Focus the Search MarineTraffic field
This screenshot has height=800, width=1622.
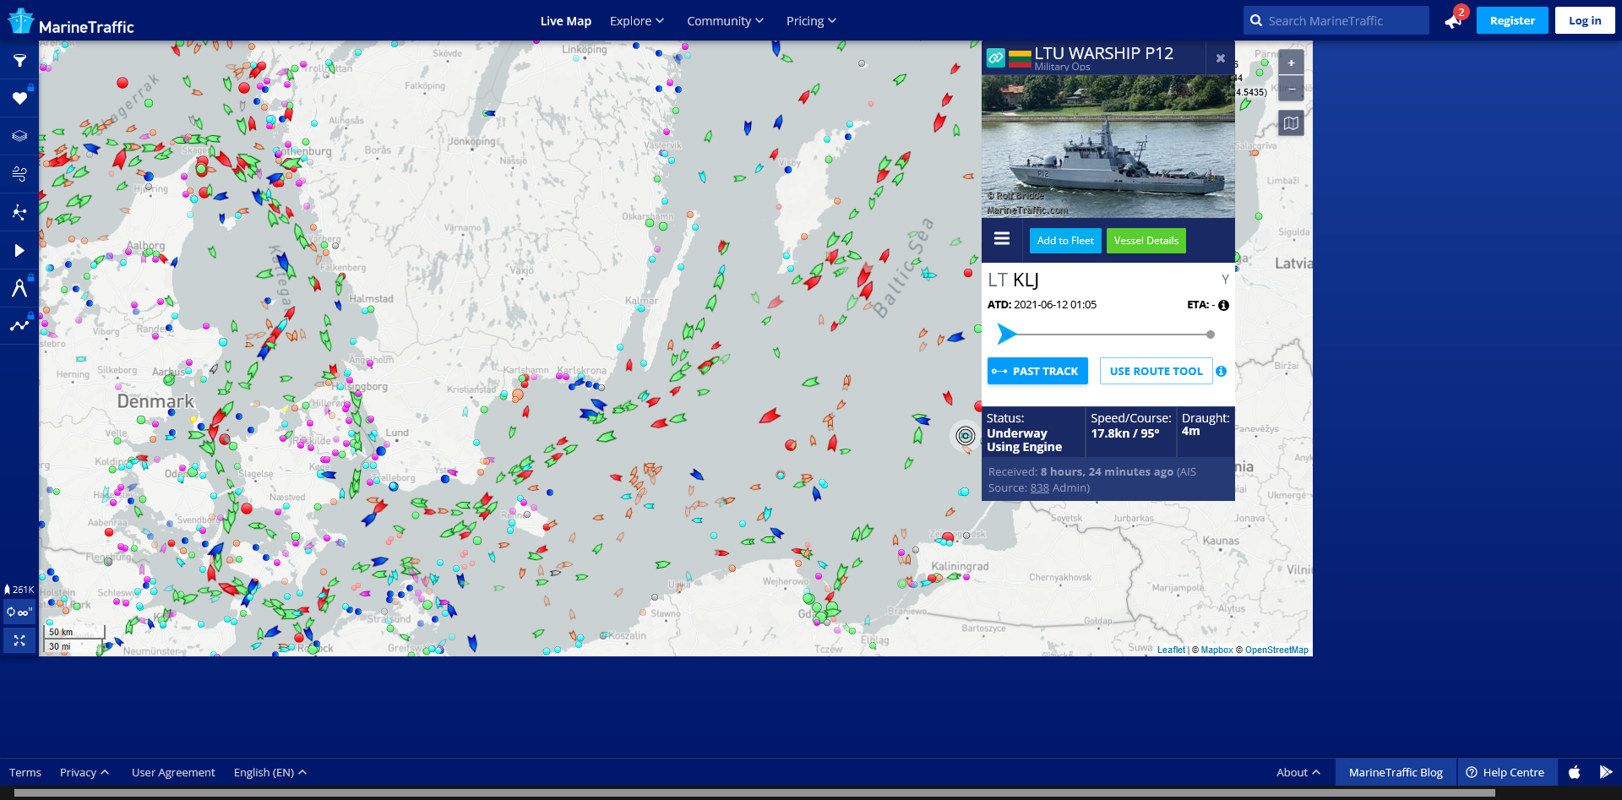click(1336, 20)
